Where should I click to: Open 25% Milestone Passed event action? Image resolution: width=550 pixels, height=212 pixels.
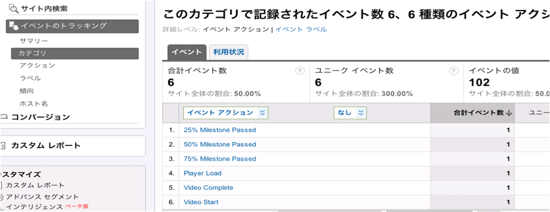tap(220, 130)
